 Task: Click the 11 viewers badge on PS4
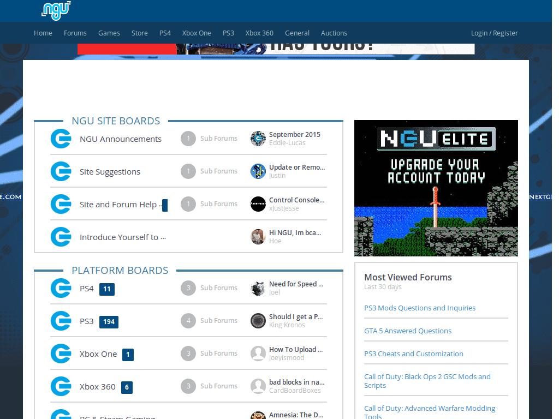[x=107, y=289]
